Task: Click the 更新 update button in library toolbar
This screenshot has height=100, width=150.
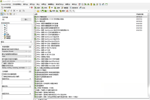Action: click(62, 11)
